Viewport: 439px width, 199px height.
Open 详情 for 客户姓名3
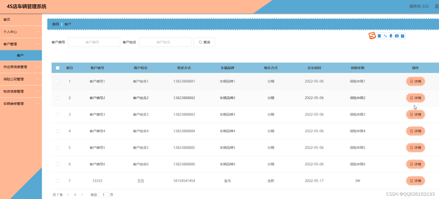415,114
